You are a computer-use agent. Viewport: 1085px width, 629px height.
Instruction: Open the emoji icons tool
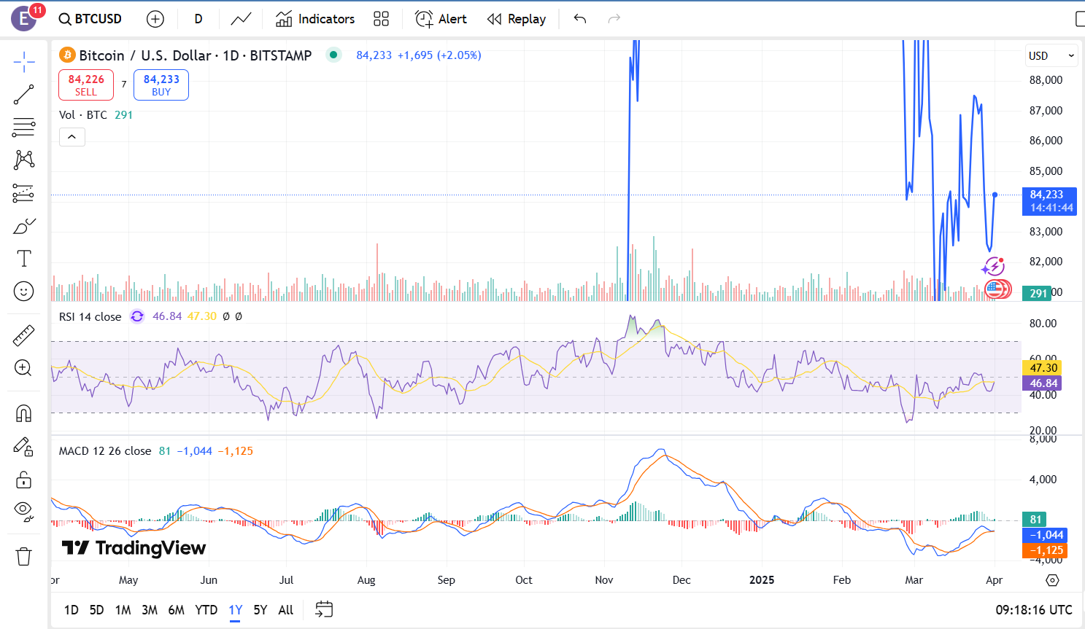23,292
